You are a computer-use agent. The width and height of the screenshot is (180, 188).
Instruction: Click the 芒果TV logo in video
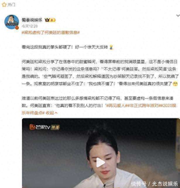click(40, 127)
